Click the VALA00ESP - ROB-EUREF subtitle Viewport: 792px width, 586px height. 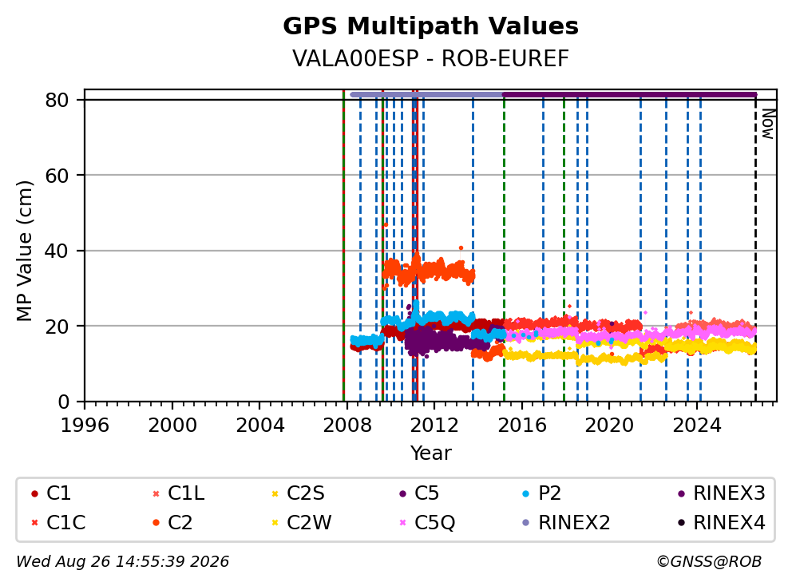(430, 58)
